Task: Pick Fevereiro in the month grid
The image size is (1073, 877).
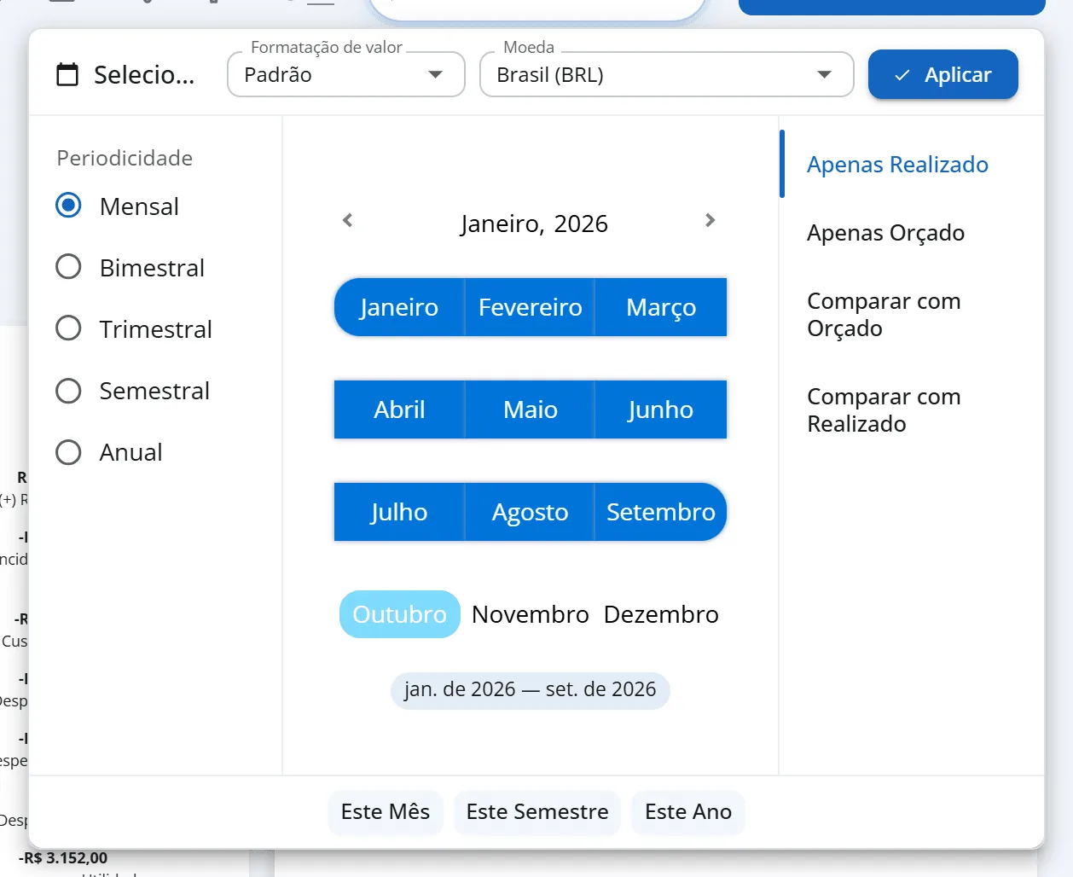Action: tap(531, 307)
